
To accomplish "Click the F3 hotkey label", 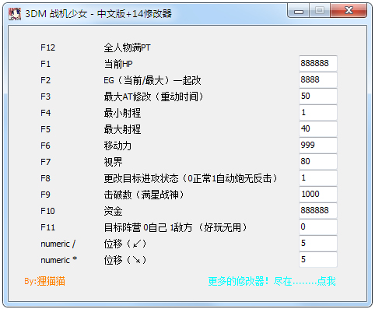I will pyautogui.click(x=46, y=97).
